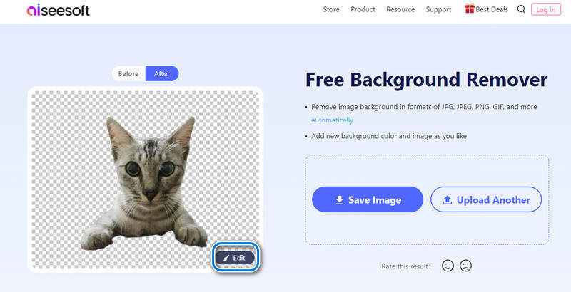The image size is (571, 292).
Task: Open the Support menu
Action: point(438,10)
